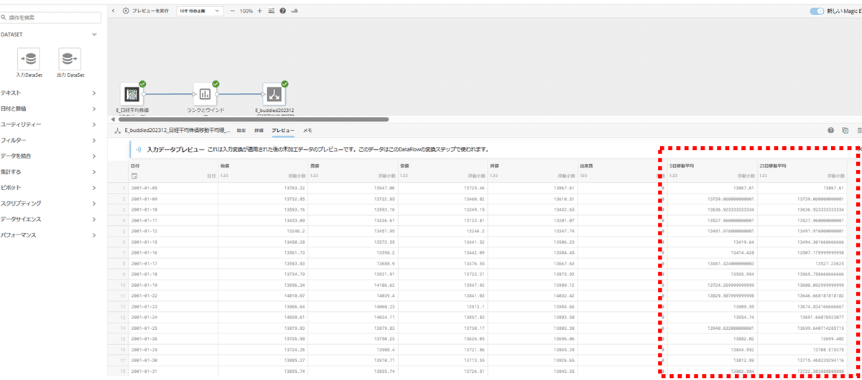Click the E_buddied202312 panel title text
The height and width of the screenshot is (380, 862).
click(176, 130)
